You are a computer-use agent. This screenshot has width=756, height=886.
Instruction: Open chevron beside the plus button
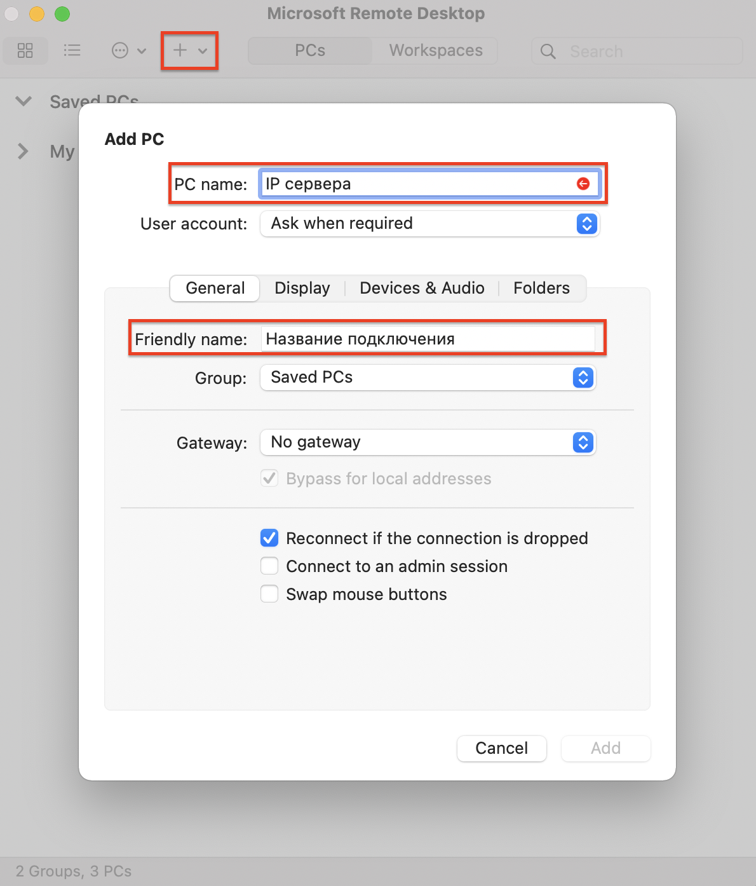click(203, 51)
